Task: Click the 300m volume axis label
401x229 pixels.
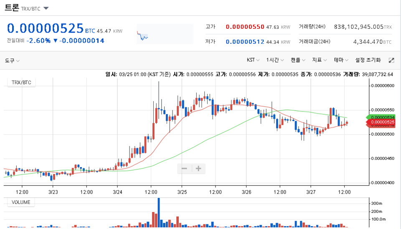Action: click(x=376, y=204)
